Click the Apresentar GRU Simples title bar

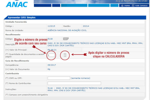[x=75, y=18]
